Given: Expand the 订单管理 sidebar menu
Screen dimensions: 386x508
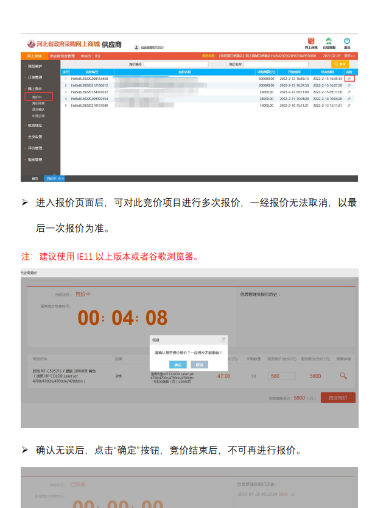Looking at the screenshot, I should pos(35,77).
